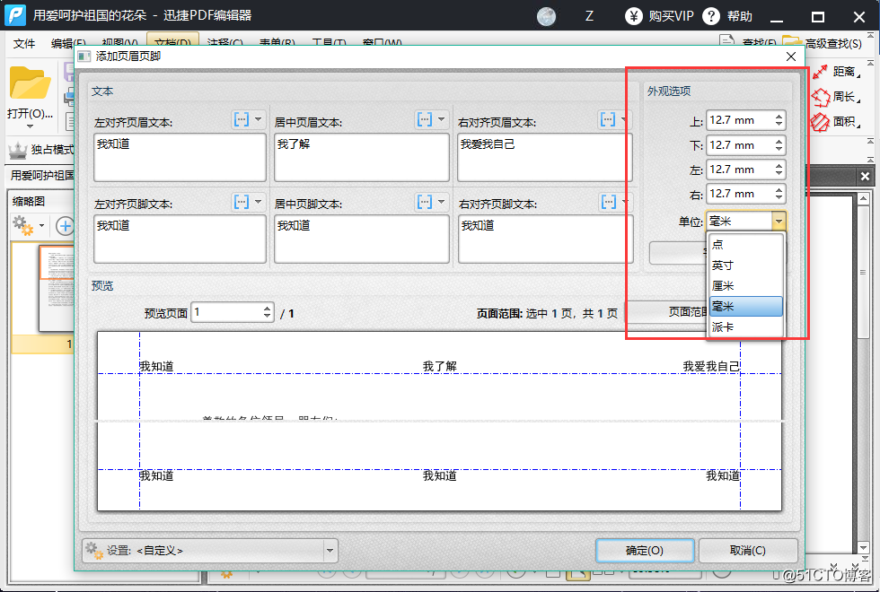This screenshot has height=592, width=880.
Task: Insert macro into centered header text
Action: point(425,119)
